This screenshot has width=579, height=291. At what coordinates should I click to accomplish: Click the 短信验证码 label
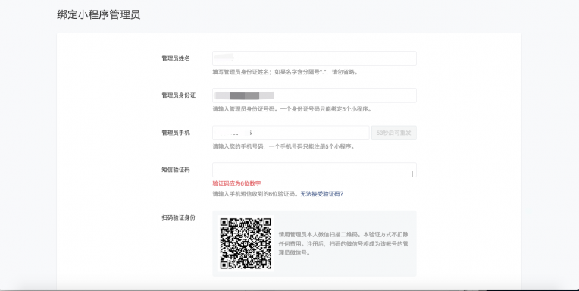click(176, 170)
